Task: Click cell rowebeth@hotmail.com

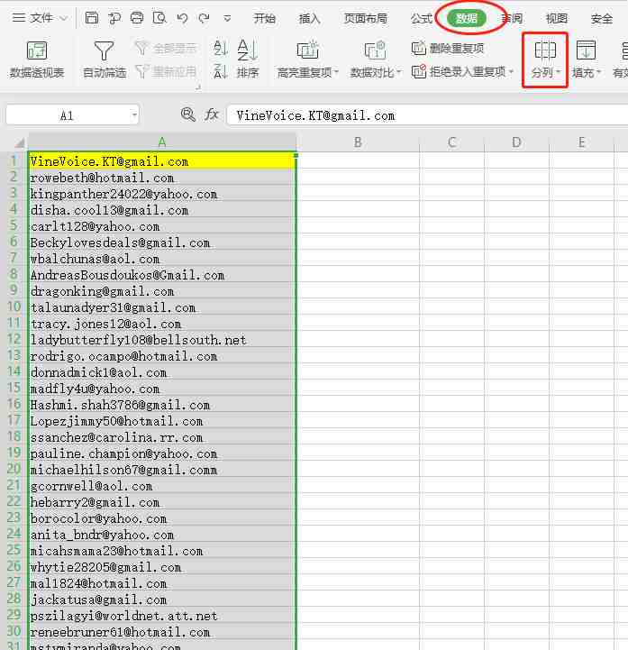Action: tap(162, 178)
